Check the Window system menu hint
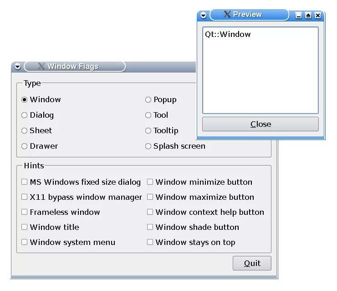The image size is (337, 291). tap(24, 242)
